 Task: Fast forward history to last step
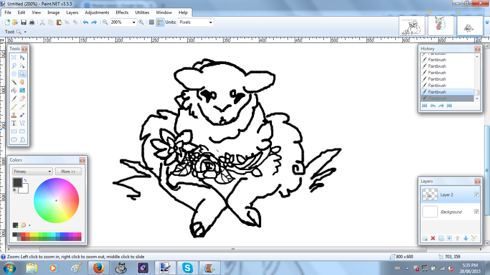[449, 106]
